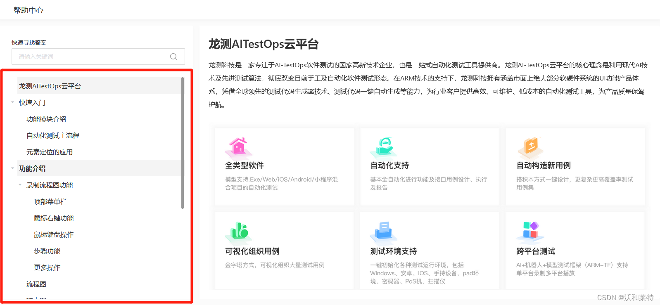Screen dimensions: 660x305
Task: Open 自动化测试主流程 in the sidebar
Action: pos(53,135)
